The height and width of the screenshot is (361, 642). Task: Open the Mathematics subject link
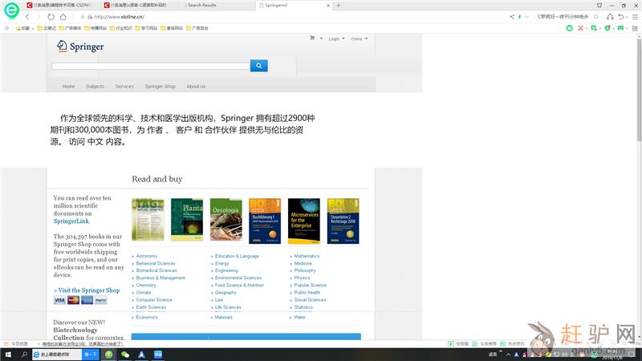(307, 256)
